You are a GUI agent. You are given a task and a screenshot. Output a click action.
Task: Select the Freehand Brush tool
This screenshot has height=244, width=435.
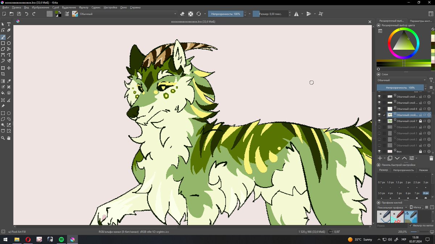[3, 37]
